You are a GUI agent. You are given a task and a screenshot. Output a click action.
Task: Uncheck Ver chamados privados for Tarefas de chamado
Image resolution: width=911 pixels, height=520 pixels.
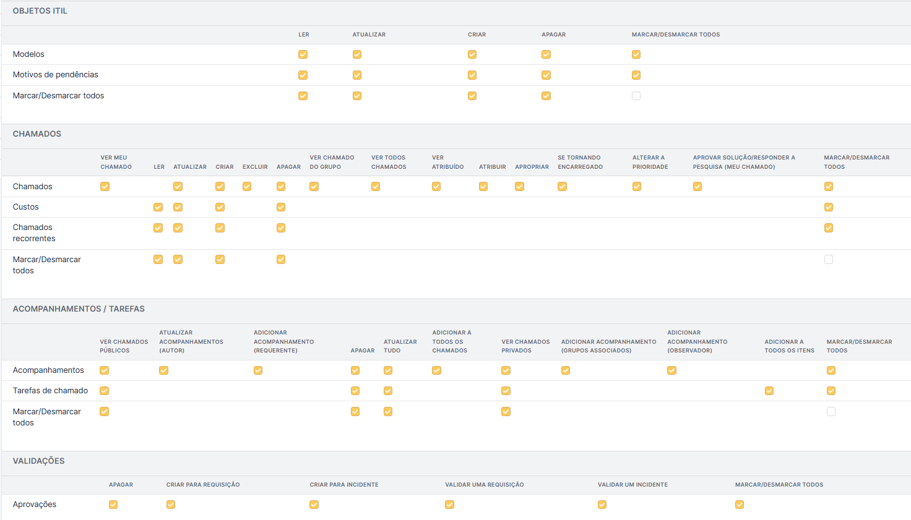[x=506, y=391]
